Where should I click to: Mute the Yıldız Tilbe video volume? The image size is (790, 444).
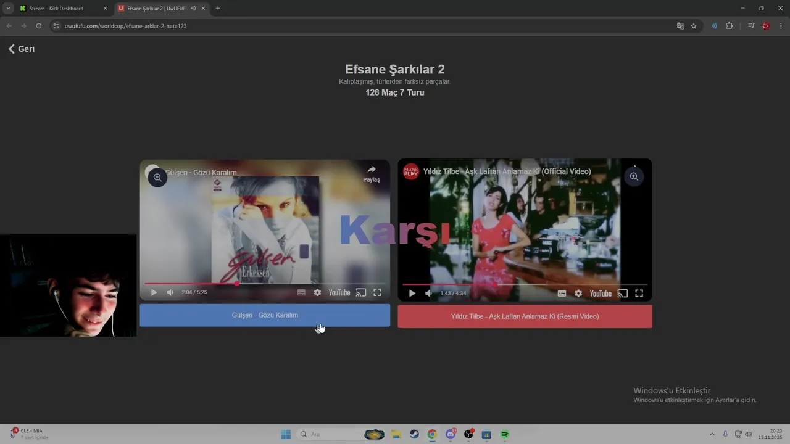(x=428, y=294)
